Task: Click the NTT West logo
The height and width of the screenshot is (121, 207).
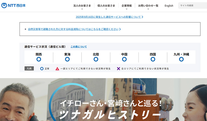Action: coord(13,5)
